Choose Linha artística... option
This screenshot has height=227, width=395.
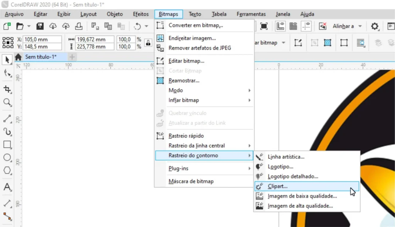pyautogui.click(x=307, y=157)
